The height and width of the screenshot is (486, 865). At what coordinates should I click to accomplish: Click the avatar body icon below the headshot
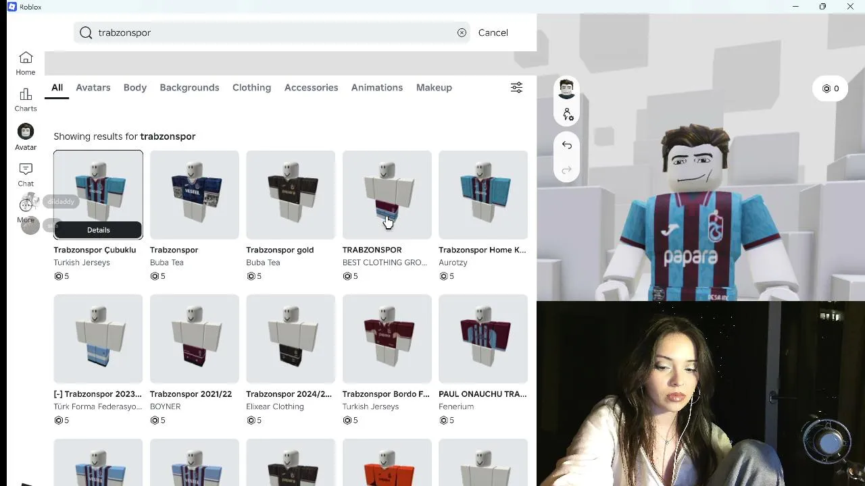pyautogui.click(x=567, y=115)
